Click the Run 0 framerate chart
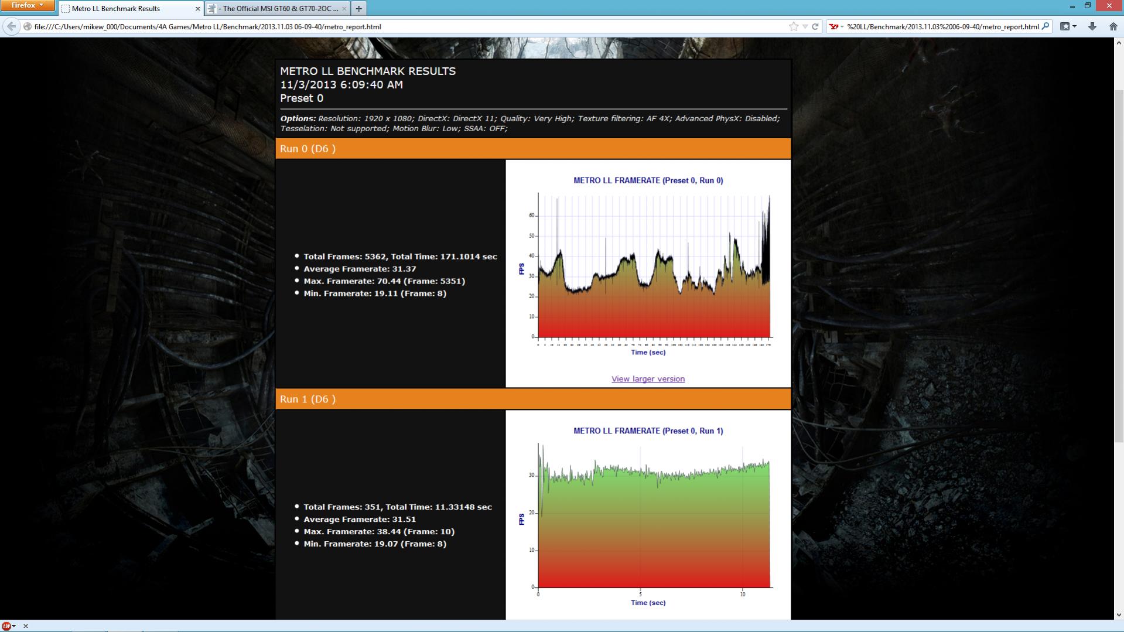This screenshot has width=1124, height=632. [648, 267]
